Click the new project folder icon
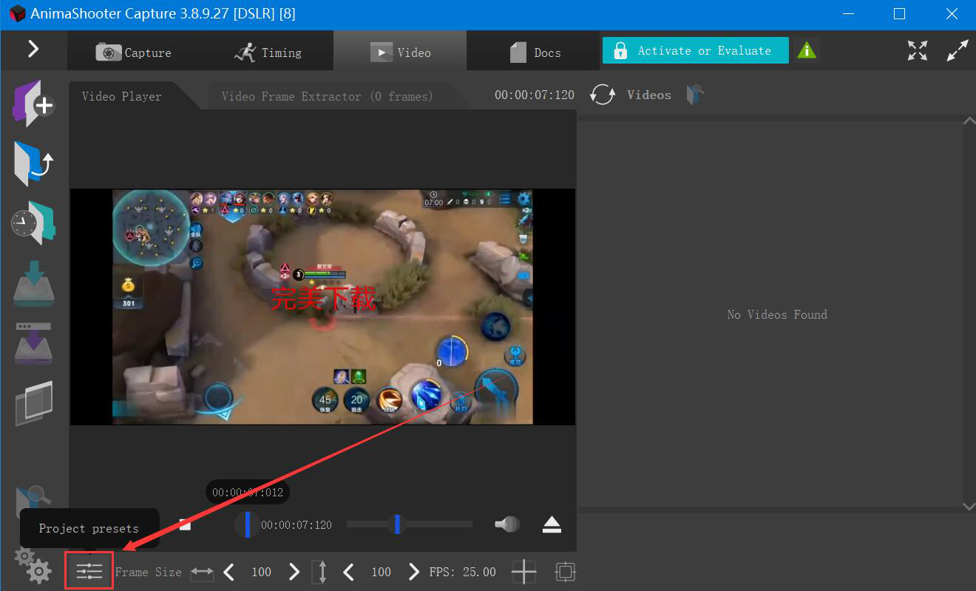 click(x=33, y=103)
